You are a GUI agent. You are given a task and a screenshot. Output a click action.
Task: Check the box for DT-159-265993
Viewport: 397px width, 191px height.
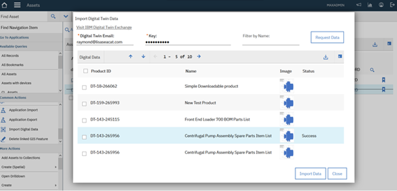pyautogui.click(x=84, y=104)
